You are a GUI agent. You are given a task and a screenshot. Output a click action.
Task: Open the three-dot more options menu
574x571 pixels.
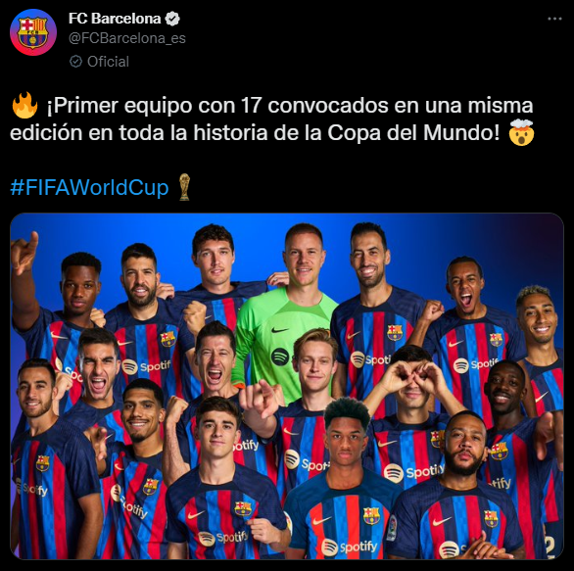(x=554, y=19)
